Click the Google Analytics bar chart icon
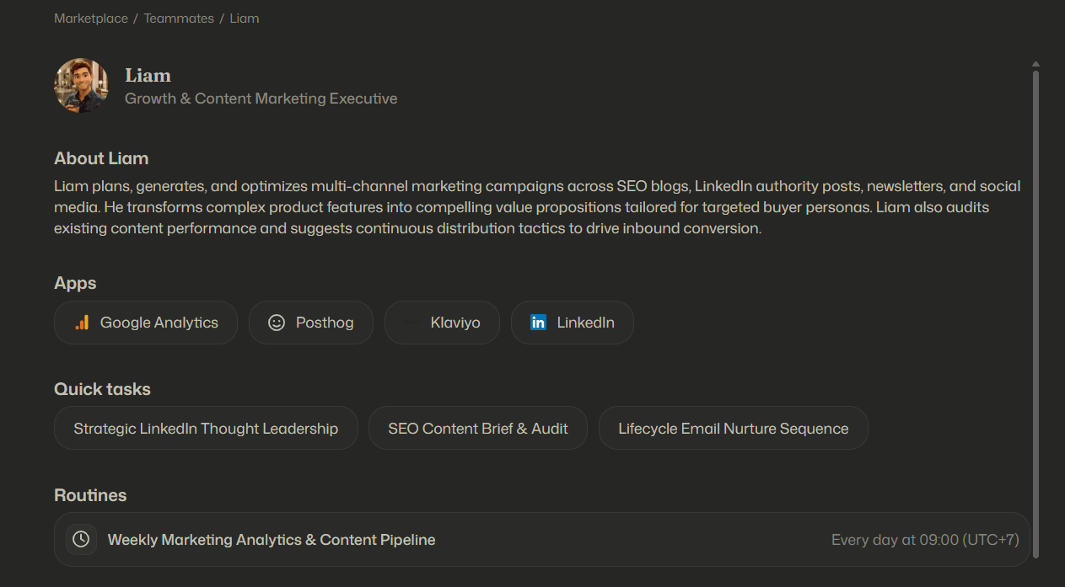1065x587 pixels. 82,323
